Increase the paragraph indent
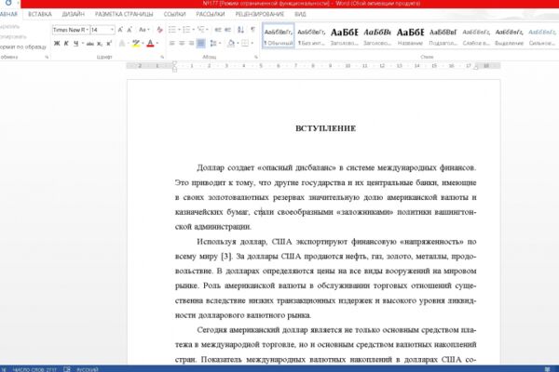Viewport: 559px width, 372px height. click(227, 30)
